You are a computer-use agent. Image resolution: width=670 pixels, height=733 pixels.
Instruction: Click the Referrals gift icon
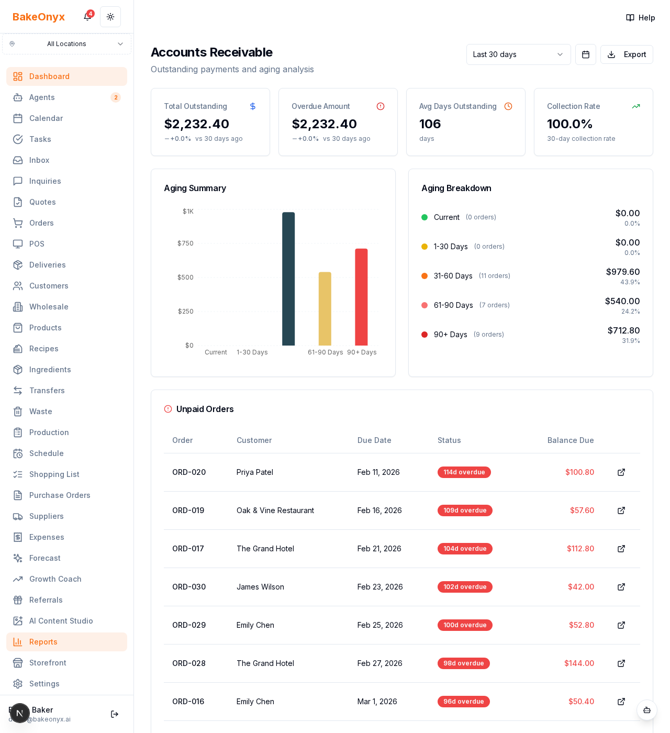point(18,600)
